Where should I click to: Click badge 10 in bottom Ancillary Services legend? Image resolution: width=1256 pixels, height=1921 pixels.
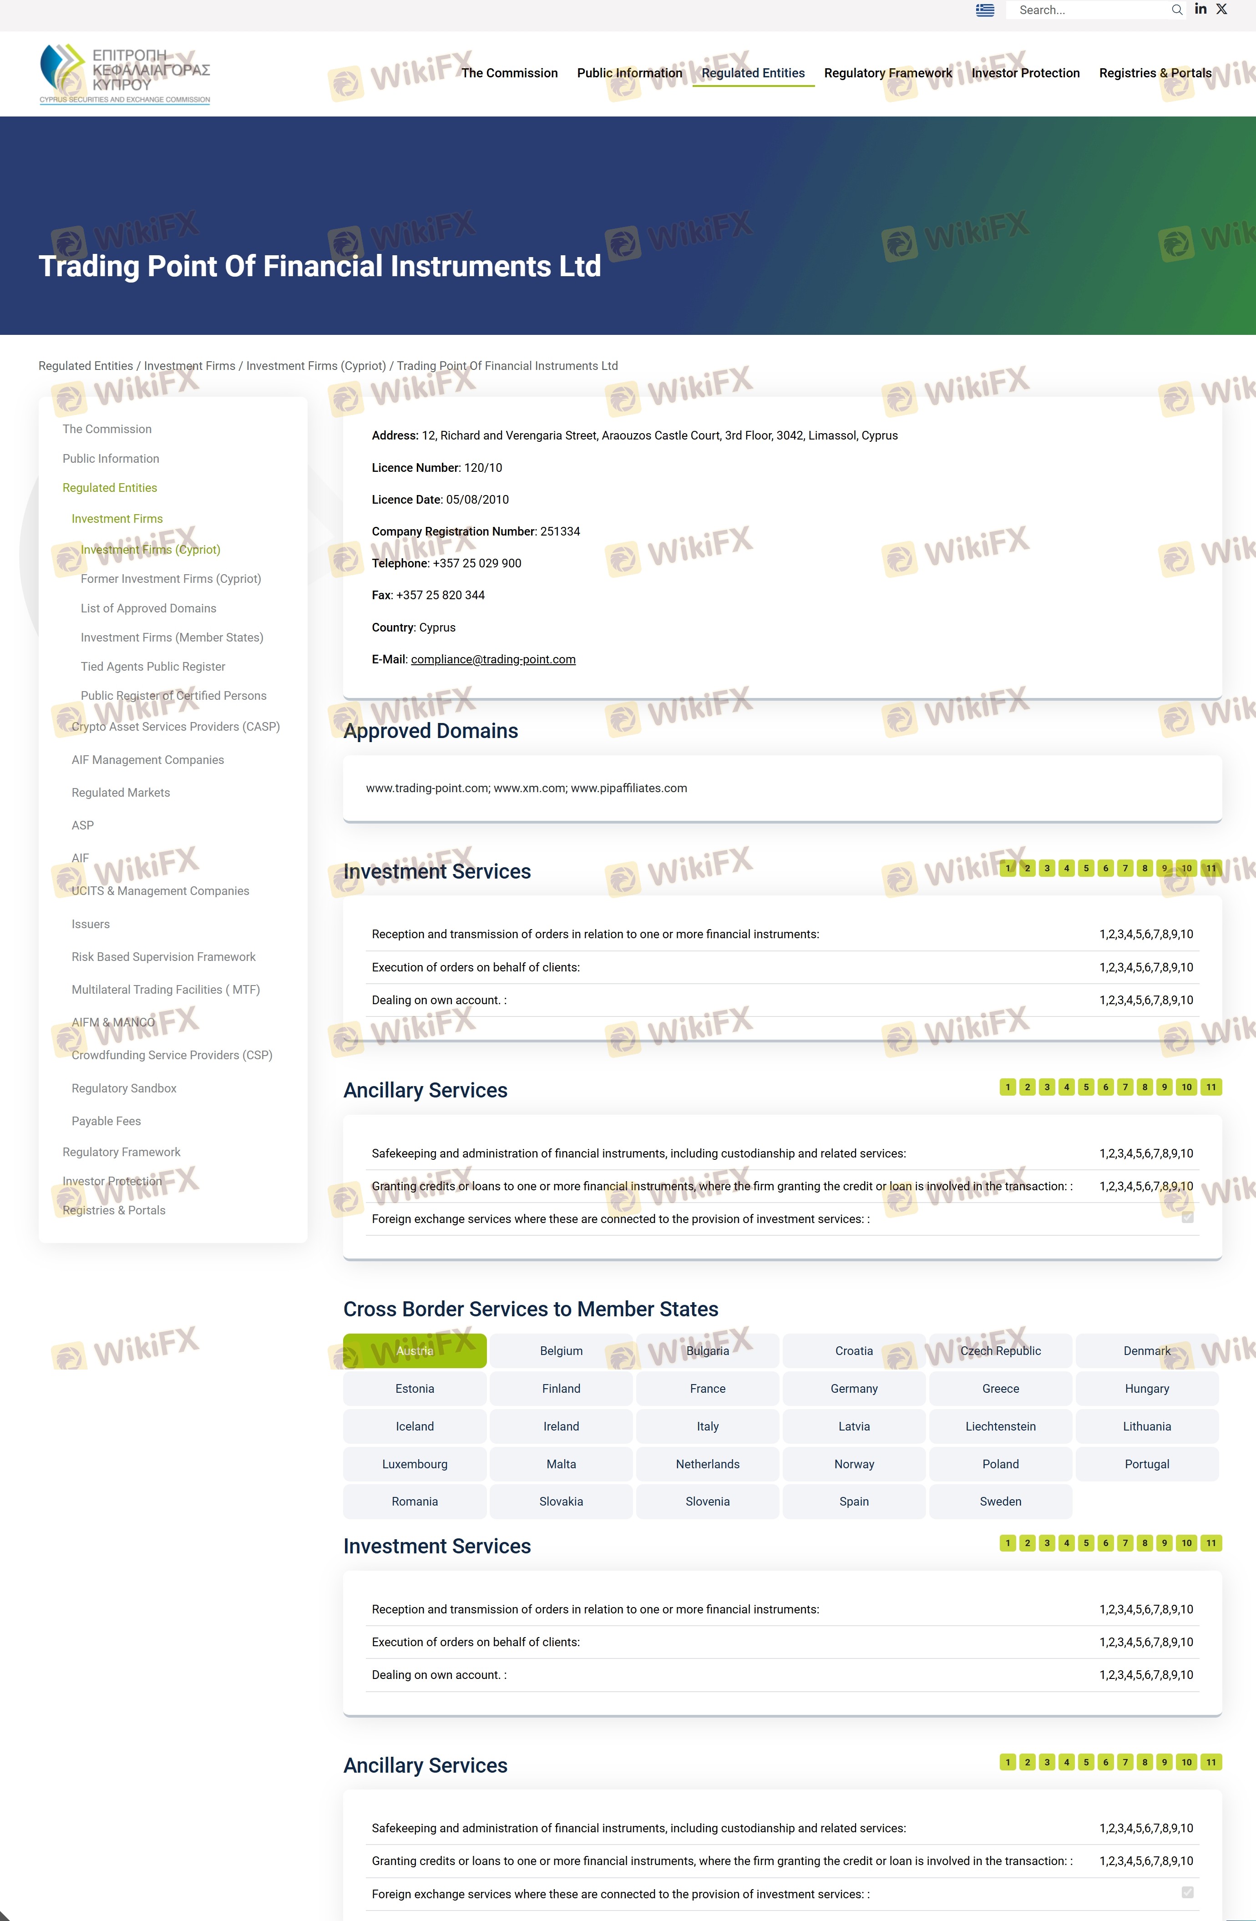pos(1186,1762)
